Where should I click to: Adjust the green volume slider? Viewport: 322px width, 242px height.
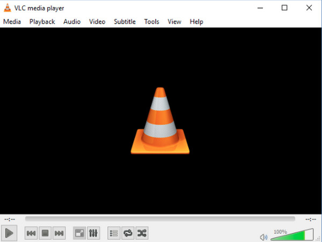292,234
